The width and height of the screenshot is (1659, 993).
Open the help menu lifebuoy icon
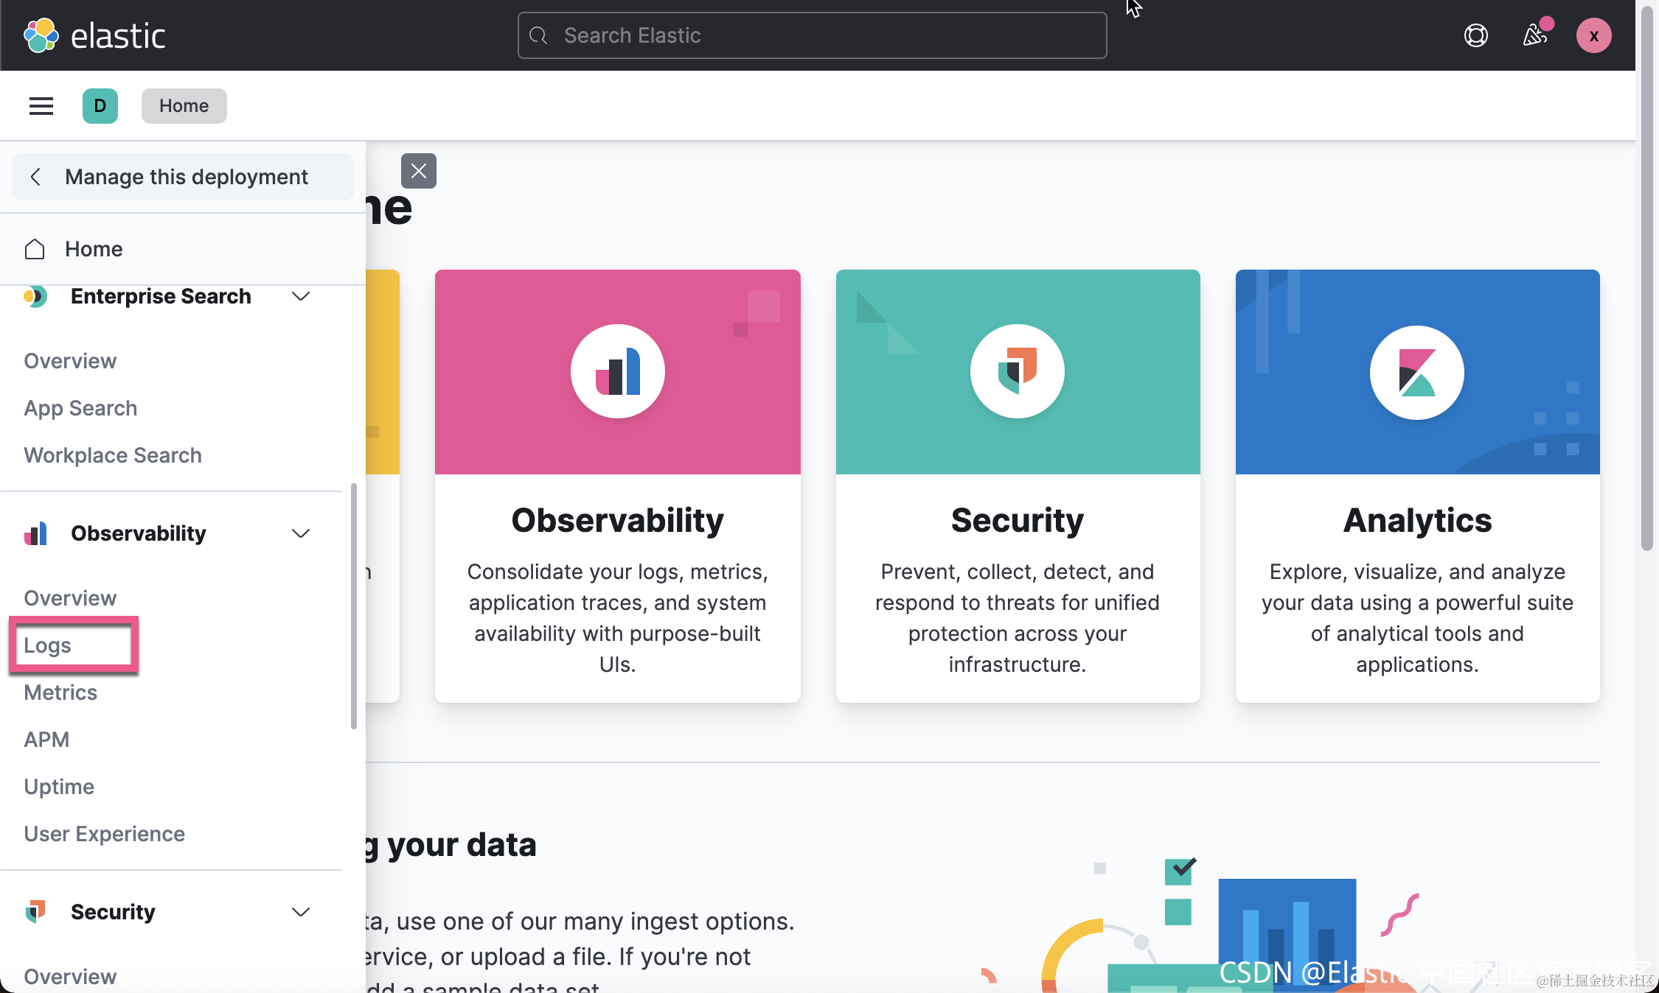pos(1475,35)
